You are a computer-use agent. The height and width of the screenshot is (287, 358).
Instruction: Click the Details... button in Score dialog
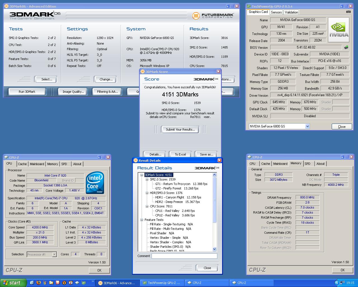(x=155, y=154)
